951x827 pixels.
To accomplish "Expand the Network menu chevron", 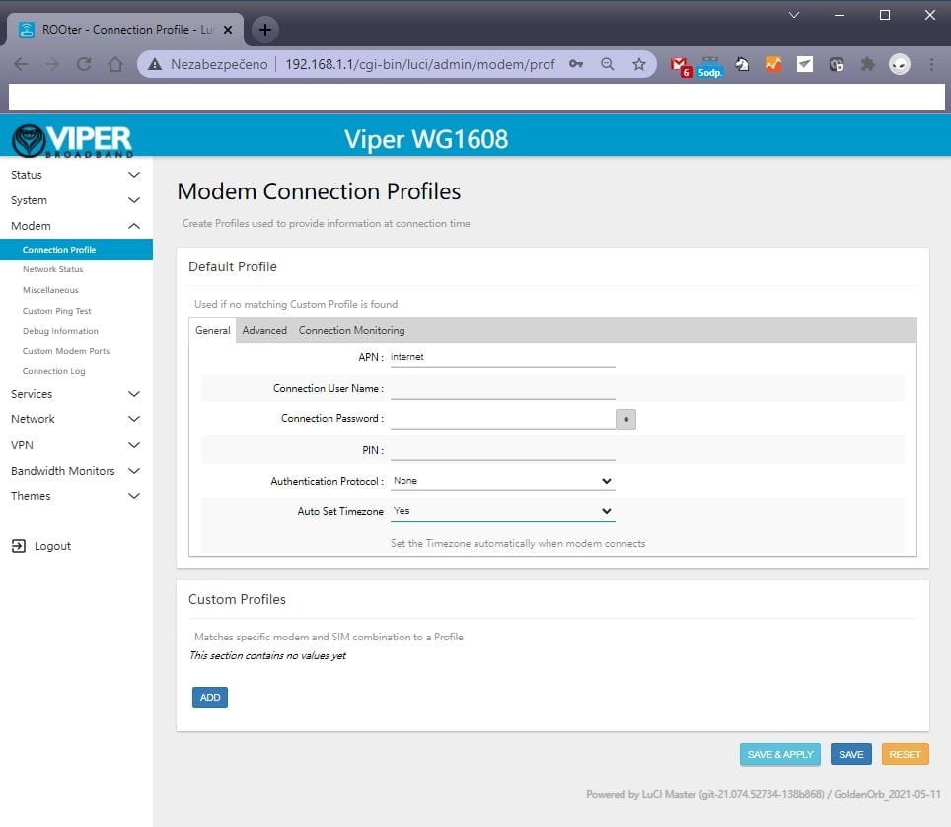I will pyautogui.click(x=134, y=419).
